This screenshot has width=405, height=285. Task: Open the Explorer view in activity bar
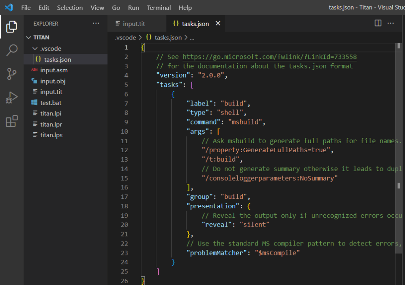[x=11, y=26]
